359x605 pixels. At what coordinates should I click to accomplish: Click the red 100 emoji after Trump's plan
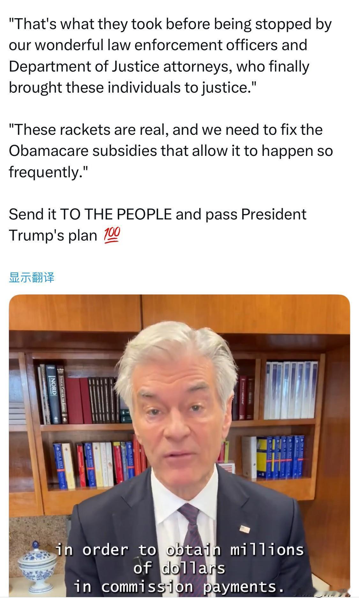pos(112,235)
